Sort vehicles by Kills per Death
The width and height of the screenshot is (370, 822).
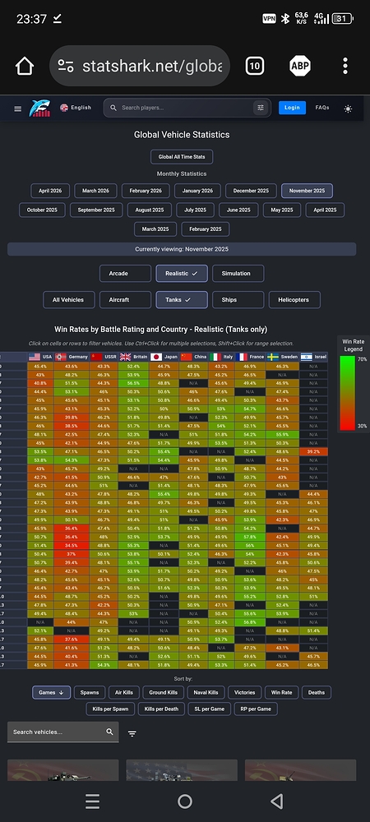point(161,709)
